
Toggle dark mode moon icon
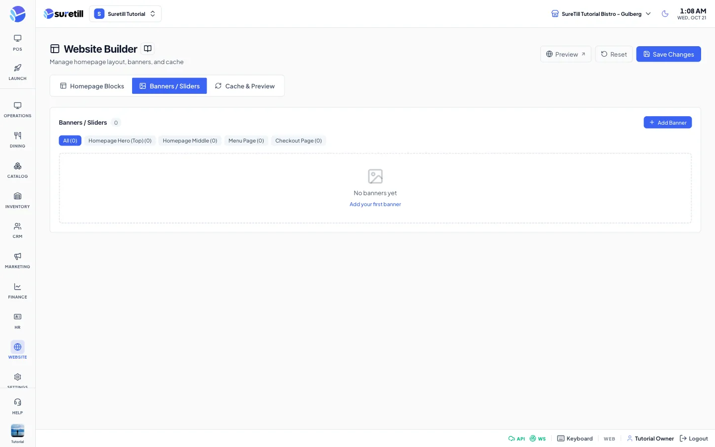665,14
